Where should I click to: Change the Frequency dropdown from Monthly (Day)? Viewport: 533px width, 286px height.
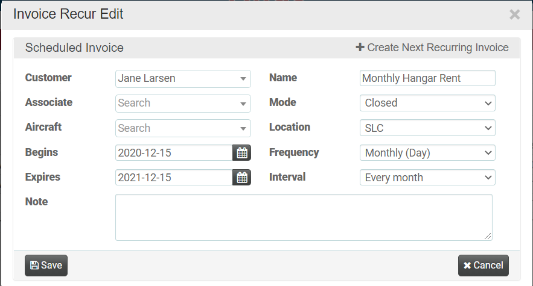click(427, 153)
